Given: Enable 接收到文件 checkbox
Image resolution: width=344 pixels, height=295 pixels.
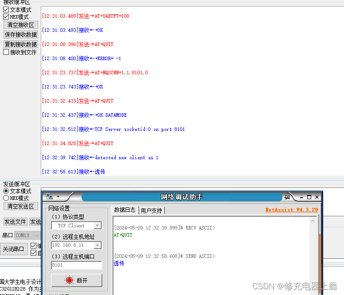Looking at the screenshot, I should tap(6, 52).
